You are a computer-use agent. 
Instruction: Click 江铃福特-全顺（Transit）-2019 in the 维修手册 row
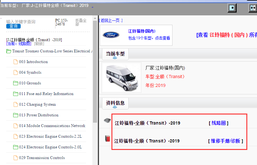pos(147,141)
